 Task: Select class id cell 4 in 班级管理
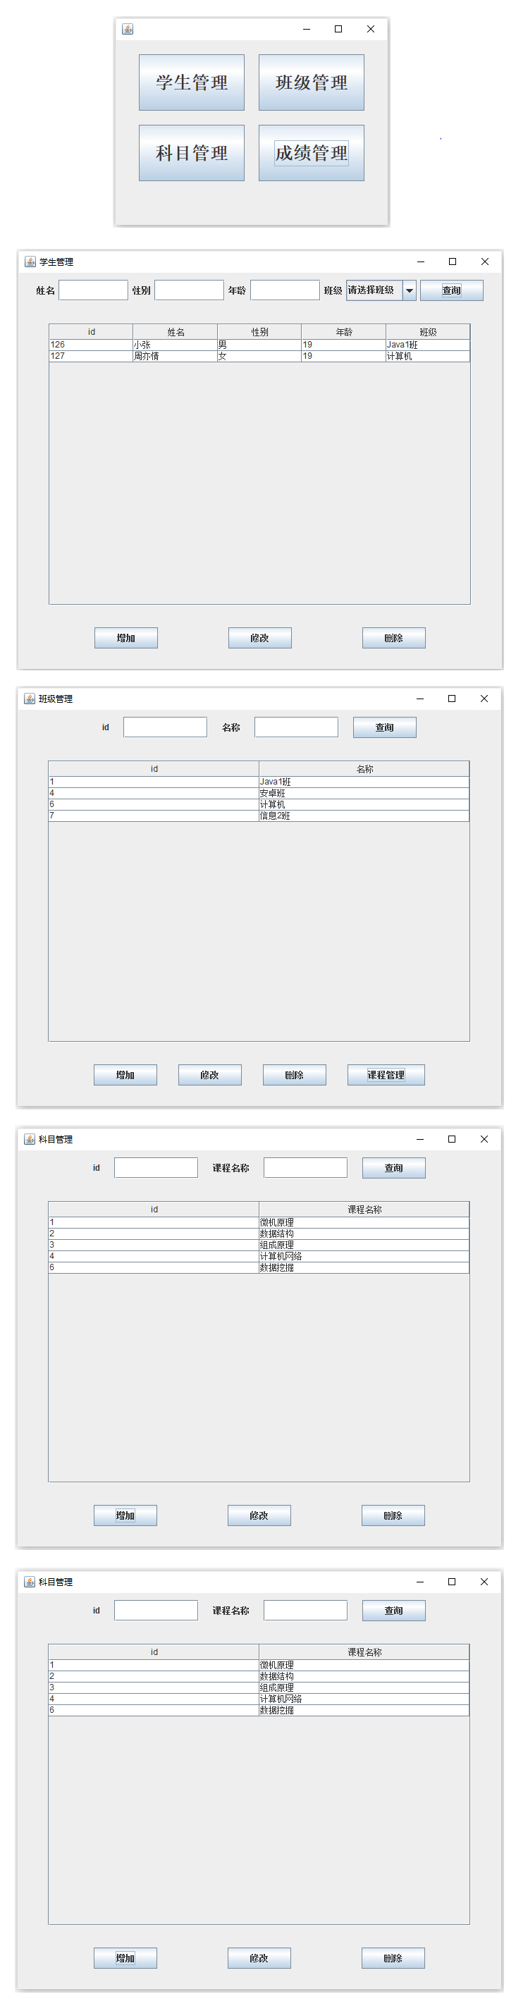point(154,793)
